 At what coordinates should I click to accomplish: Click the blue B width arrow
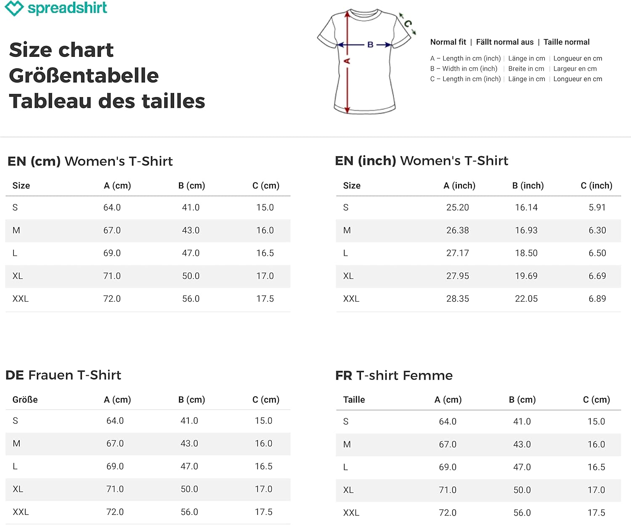365,45
